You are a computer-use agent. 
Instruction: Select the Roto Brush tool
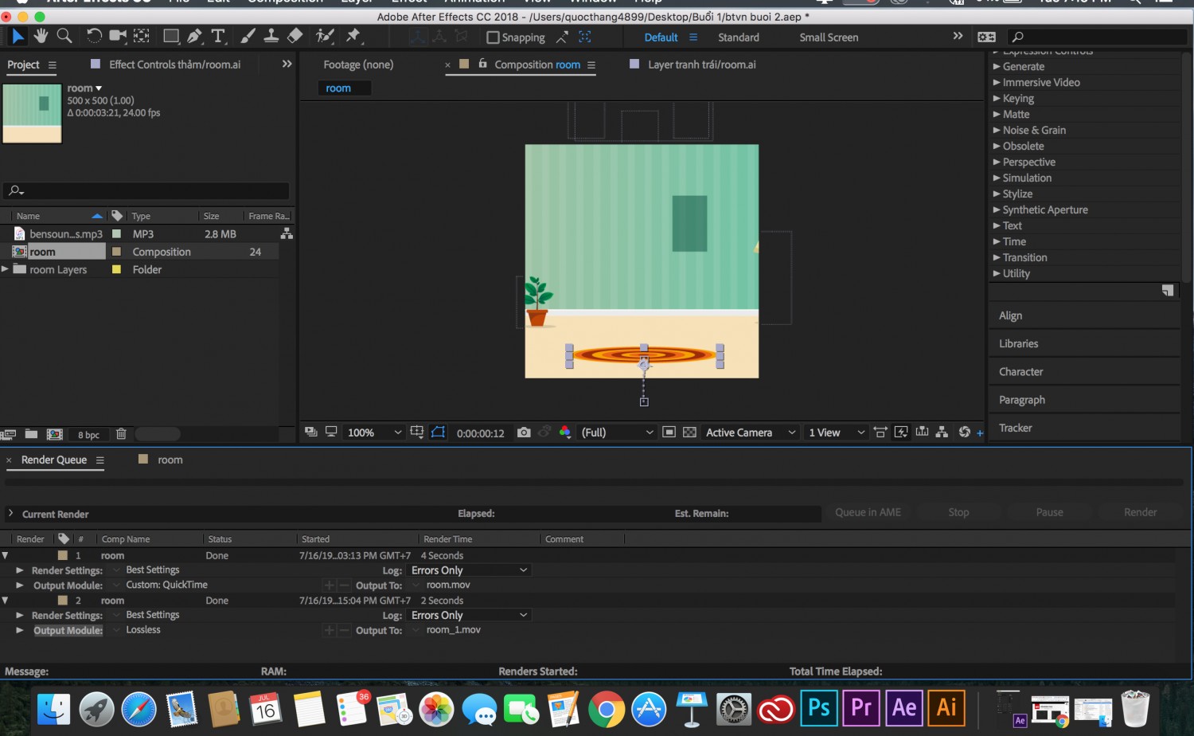click(324, 36)
